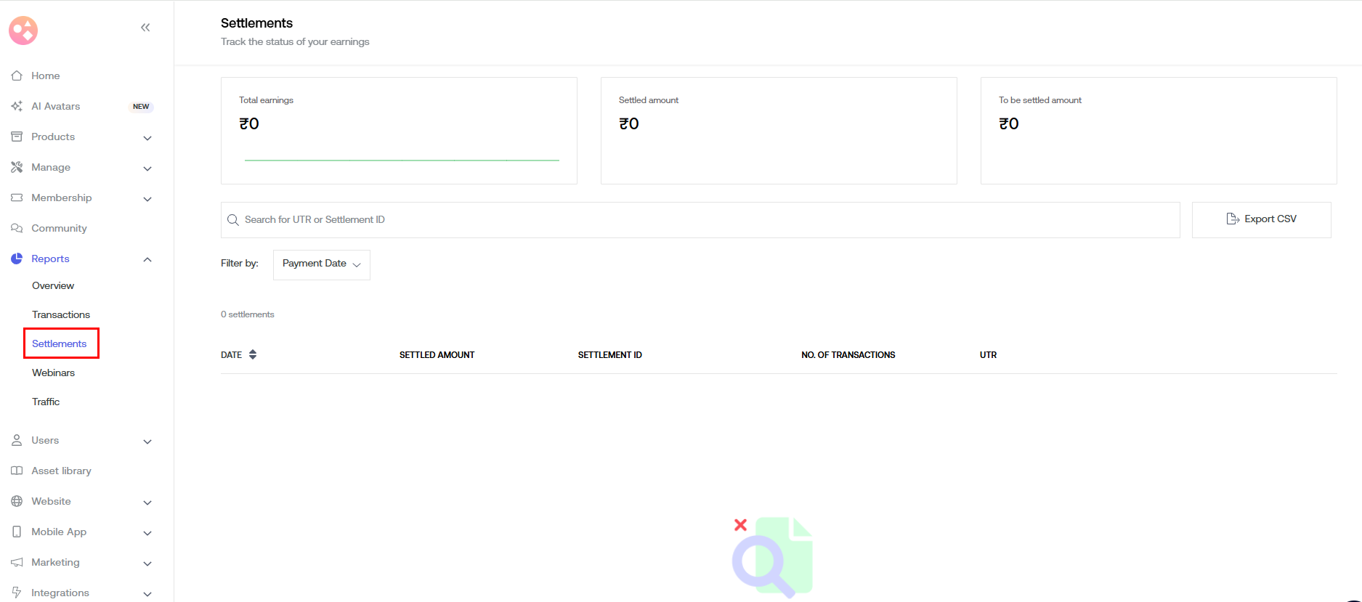Sort settlements by the DATE sort arrows
Screen dimensions: 1362x602
coord(253,355)
